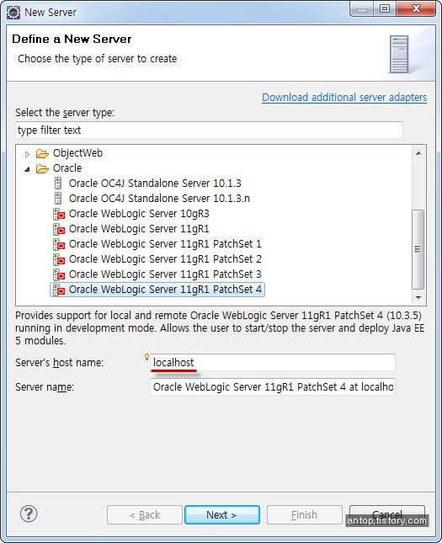Choose Oracle WebLogic Server 11gR1 entry
442x543 pixels.
[139, 229]
